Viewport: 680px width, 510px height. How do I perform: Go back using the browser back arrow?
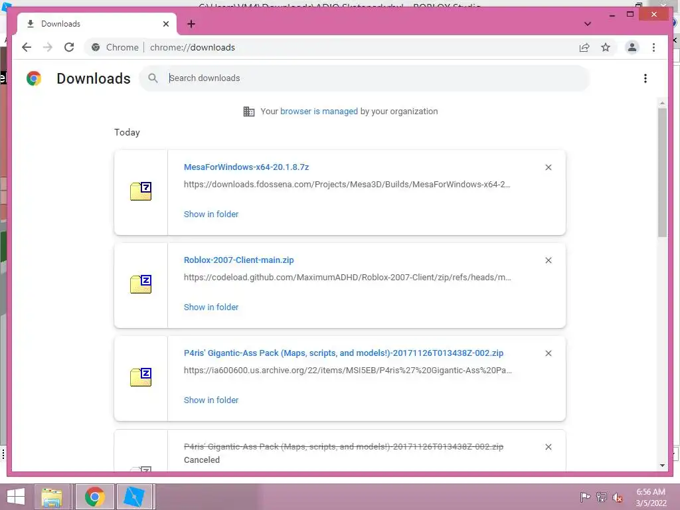[27, 47]
